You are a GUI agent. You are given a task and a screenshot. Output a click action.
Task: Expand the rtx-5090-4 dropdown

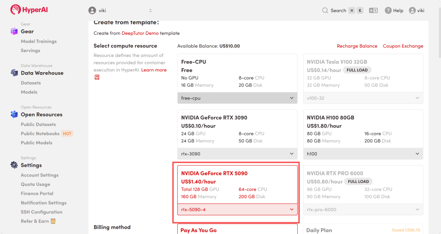[237, 210]
